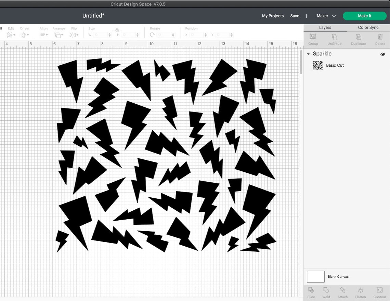The width and height of the screenshot is (390, 301).
Task: Collapse the Sparkle layer group
Action: (308, 54)
